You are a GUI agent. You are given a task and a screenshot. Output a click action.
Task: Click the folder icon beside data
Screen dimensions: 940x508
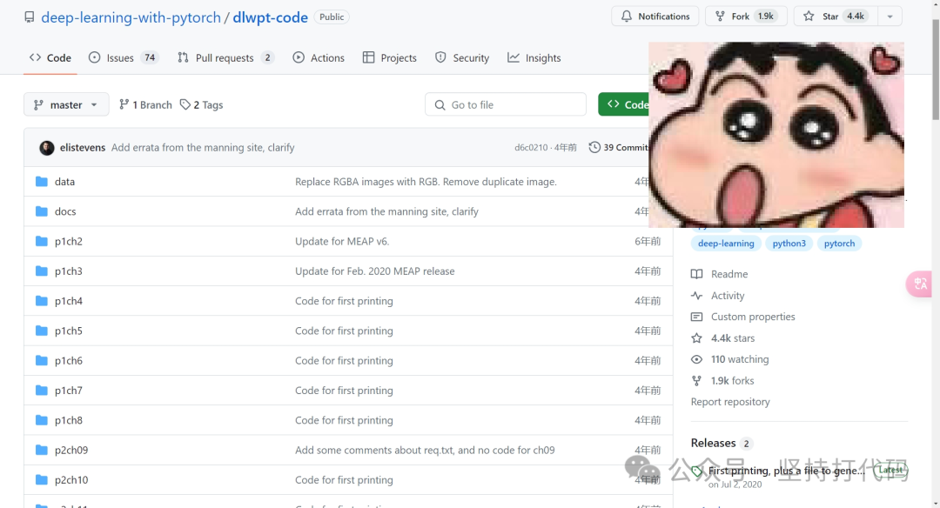[42, 182]
